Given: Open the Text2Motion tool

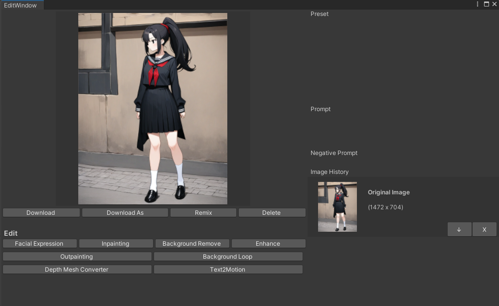Looking at the screenshot, I should [x=228, y=270].
